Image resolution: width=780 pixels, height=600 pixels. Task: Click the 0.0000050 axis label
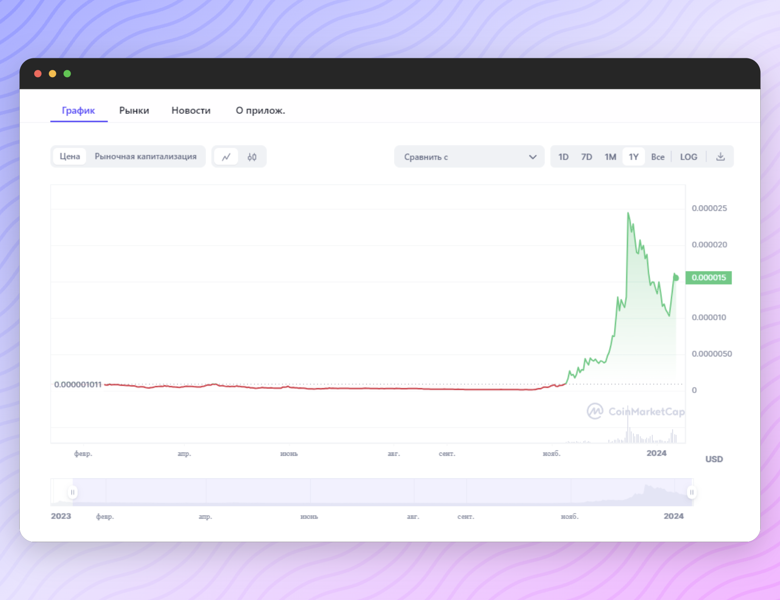[711, 354]
